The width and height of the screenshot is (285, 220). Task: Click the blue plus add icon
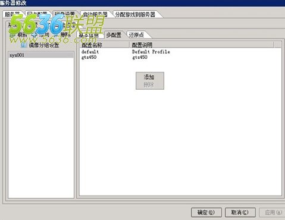(34, 35)
